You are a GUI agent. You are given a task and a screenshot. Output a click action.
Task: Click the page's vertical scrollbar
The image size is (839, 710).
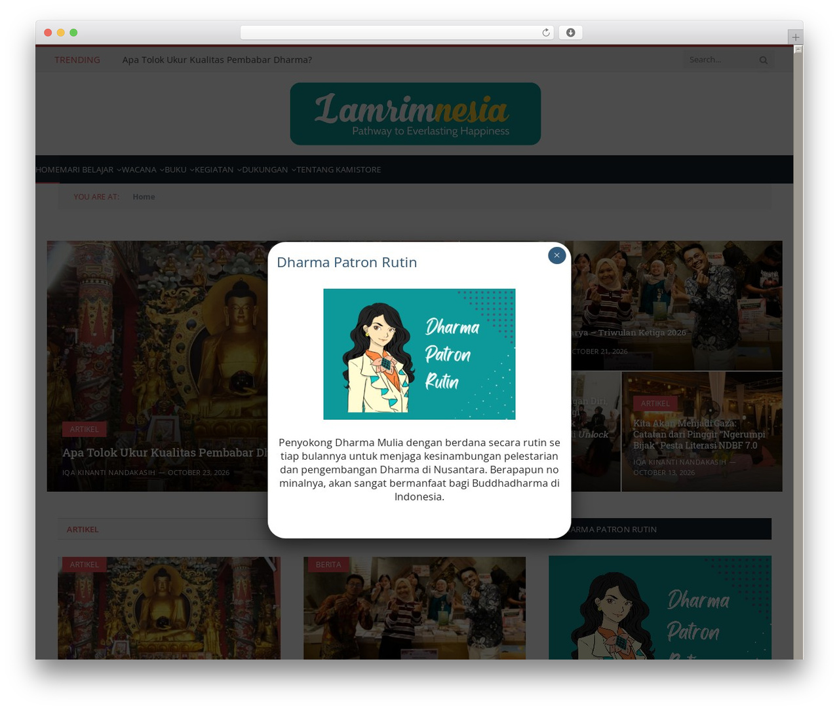coord(798,354)
